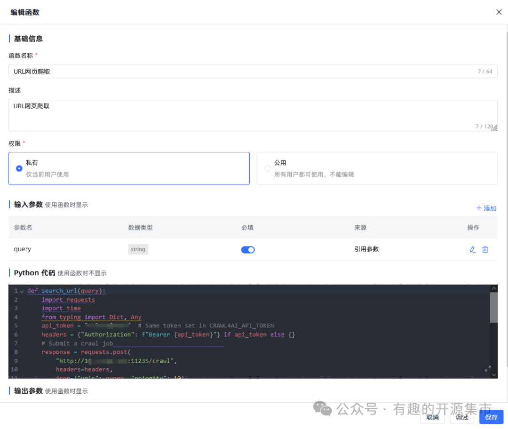Delete the query parameter using the trash icon
Viewport: 508px width, 429px height.
[485, 249]
